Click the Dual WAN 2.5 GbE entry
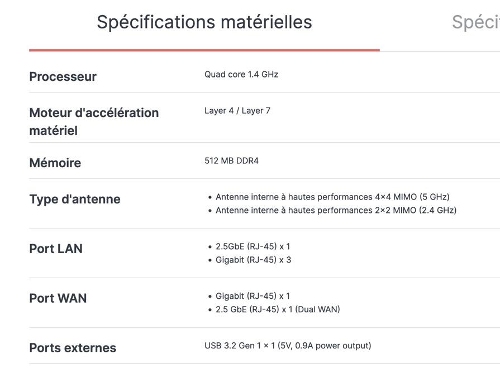 (x=278, y=310)
